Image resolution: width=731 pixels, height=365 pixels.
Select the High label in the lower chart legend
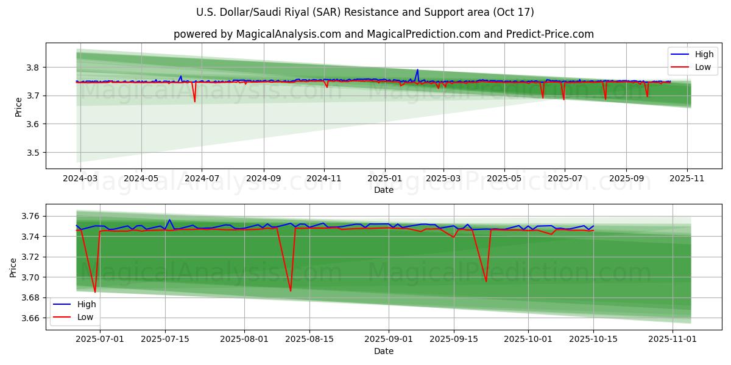(86, 304)
